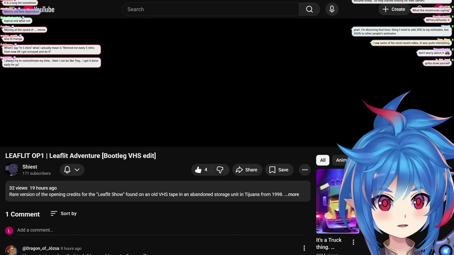Like the video with thumbs-up icon
The height and width of the screenshot is (255, 454).
click(x=201, y=170)
